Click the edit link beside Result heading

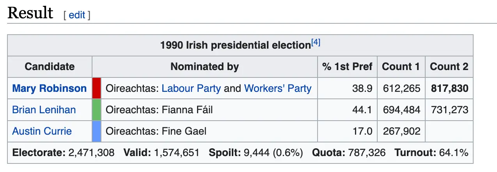(77, 15)
